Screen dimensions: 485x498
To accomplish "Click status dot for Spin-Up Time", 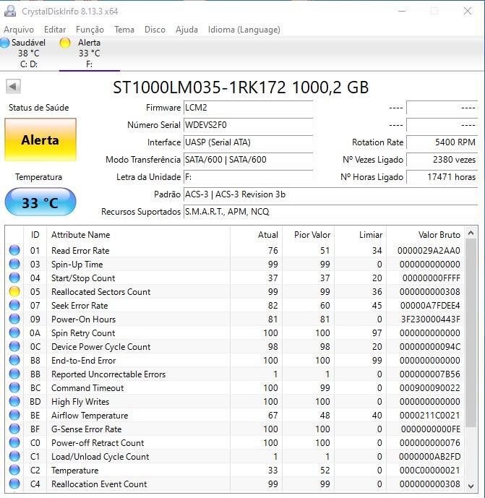I will click(14, 264).
